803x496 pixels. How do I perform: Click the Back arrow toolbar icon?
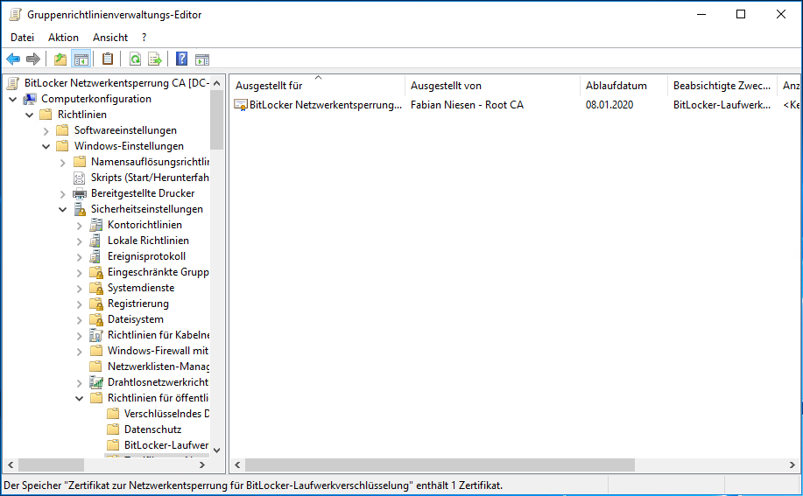pyautogui.click(x=13, y=59)
